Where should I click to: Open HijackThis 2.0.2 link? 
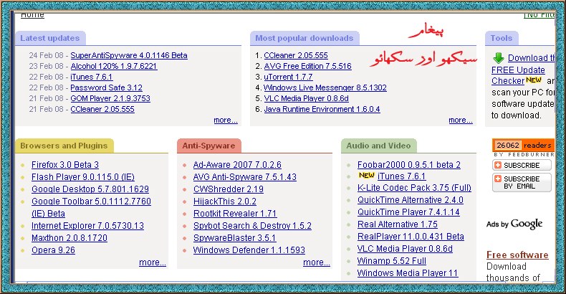click(x=225, y=201)
